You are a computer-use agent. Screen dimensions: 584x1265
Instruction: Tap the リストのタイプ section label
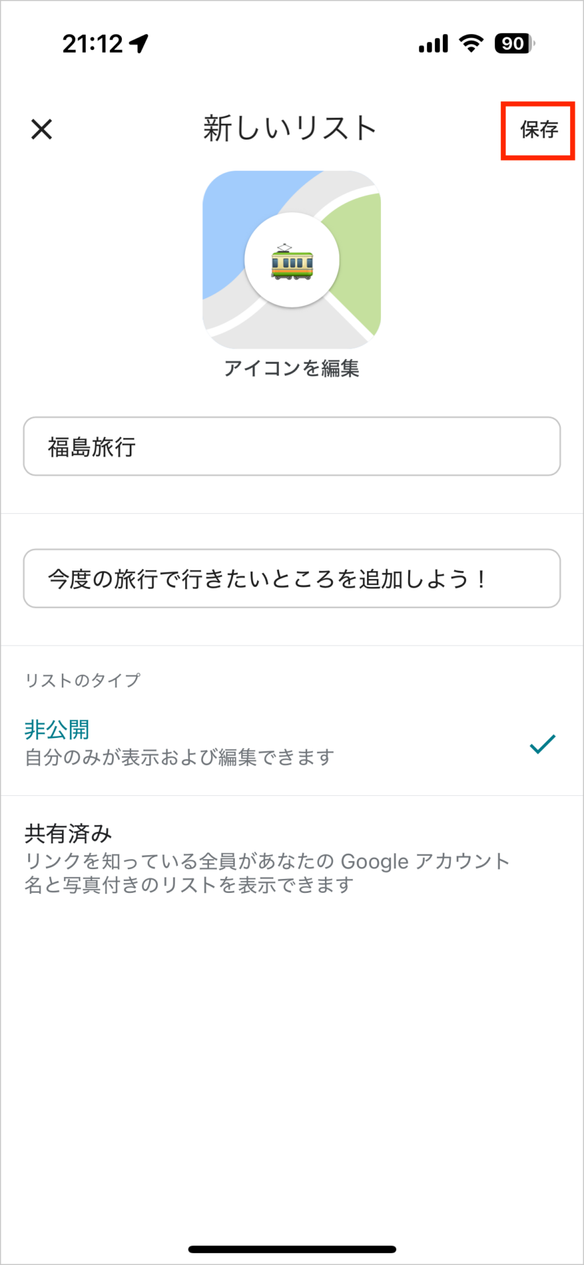(82, 680)
